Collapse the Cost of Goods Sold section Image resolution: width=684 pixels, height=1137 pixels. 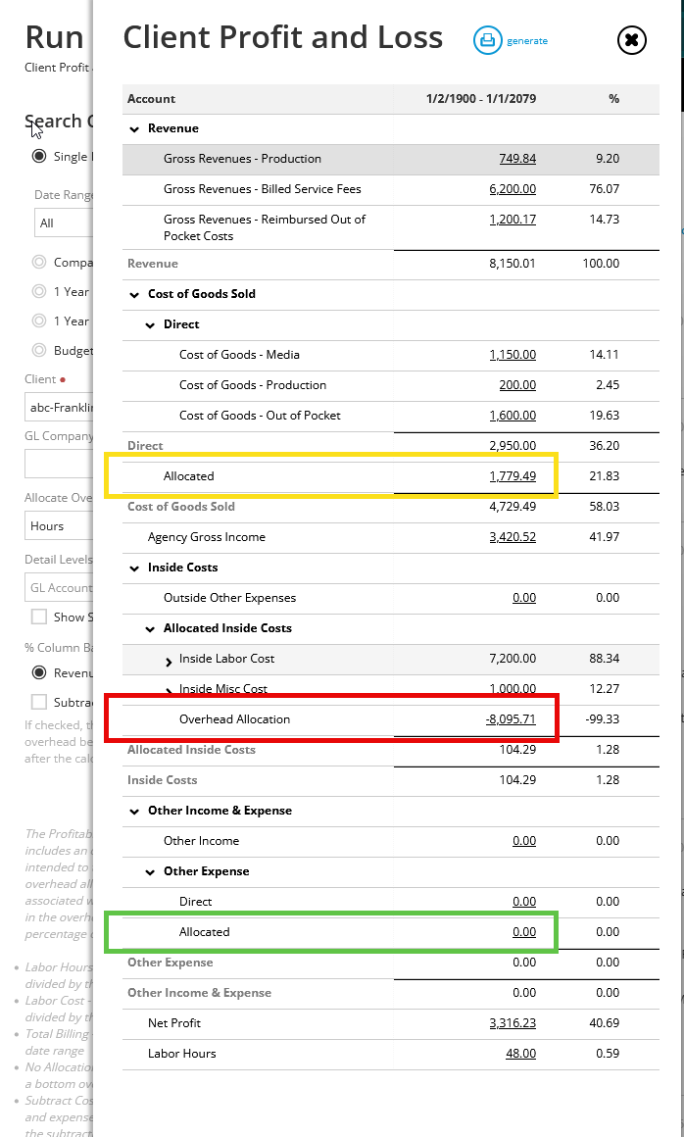134,294
